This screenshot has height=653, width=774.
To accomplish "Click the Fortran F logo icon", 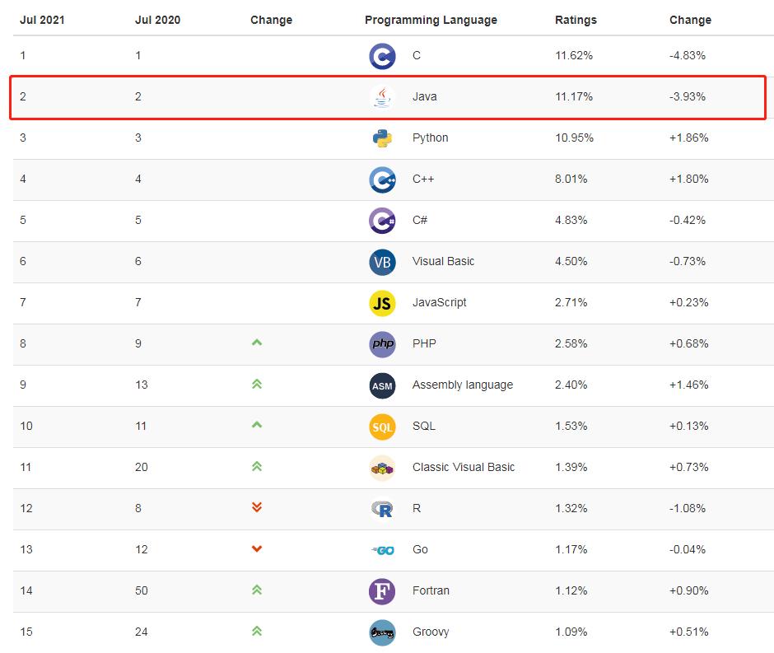I will pos(382,591).
